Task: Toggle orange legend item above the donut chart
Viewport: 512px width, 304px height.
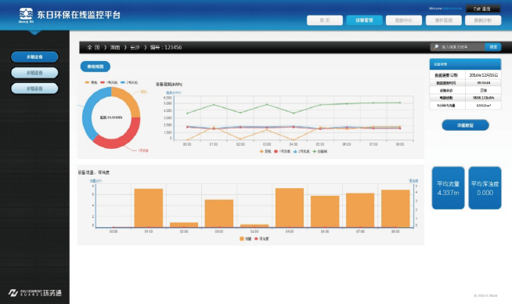Action: (91, 82)
